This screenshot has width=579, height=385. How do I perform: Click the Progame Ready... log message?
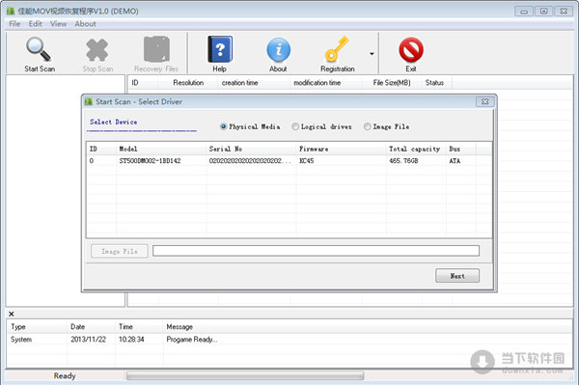pyautogui.click(x=192, y=340)
